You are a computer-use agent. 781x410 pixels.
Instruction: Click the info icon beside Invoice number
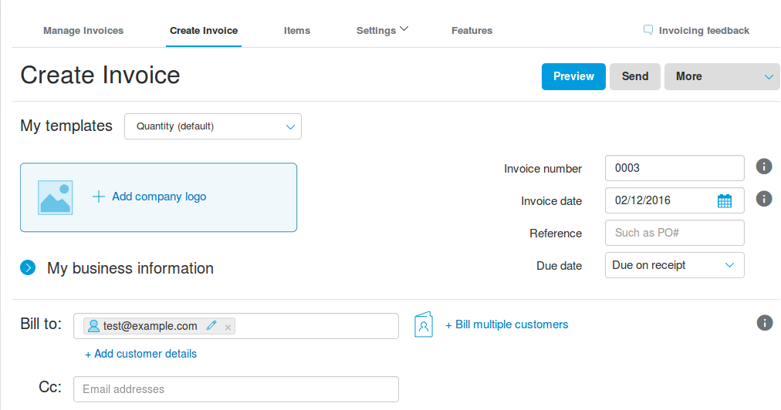(x=764, y=166)
